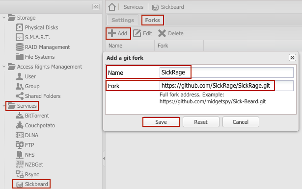Open the RAID Management item
The width and height of the screenshot is (302, 189).
(x=43, y=47)
